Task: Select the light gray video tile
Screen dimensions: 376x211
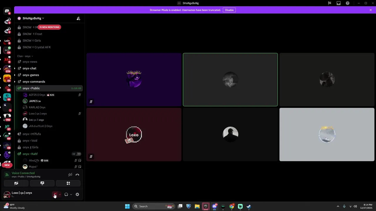Action: (327, 135)
